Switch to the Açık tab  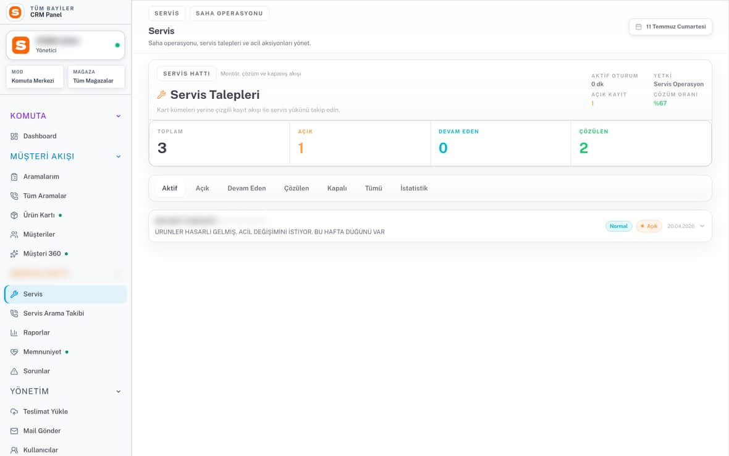tap(202, 188)
